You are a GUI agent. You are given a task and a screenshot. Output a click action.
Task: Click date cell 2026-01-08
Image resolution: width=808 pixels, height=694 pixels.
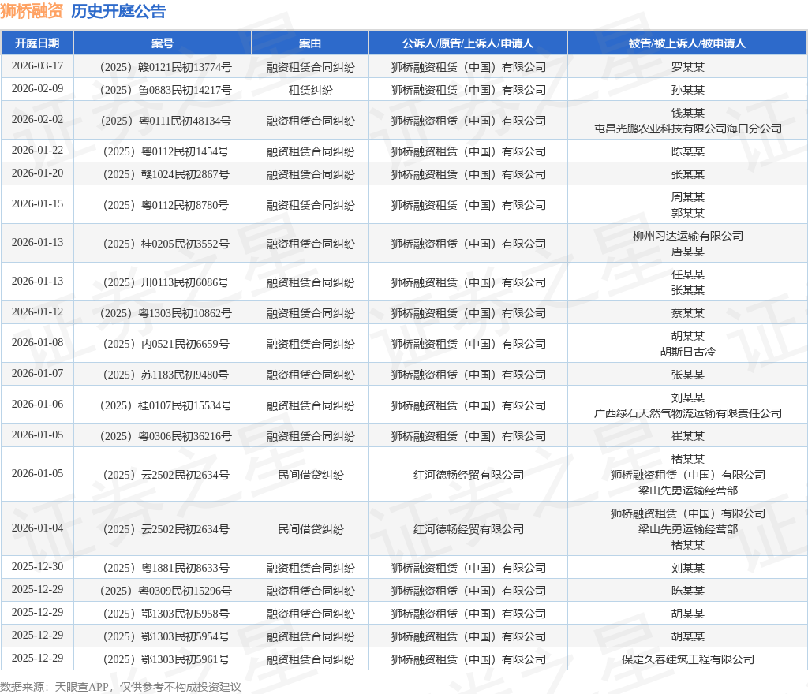point(37,343)
